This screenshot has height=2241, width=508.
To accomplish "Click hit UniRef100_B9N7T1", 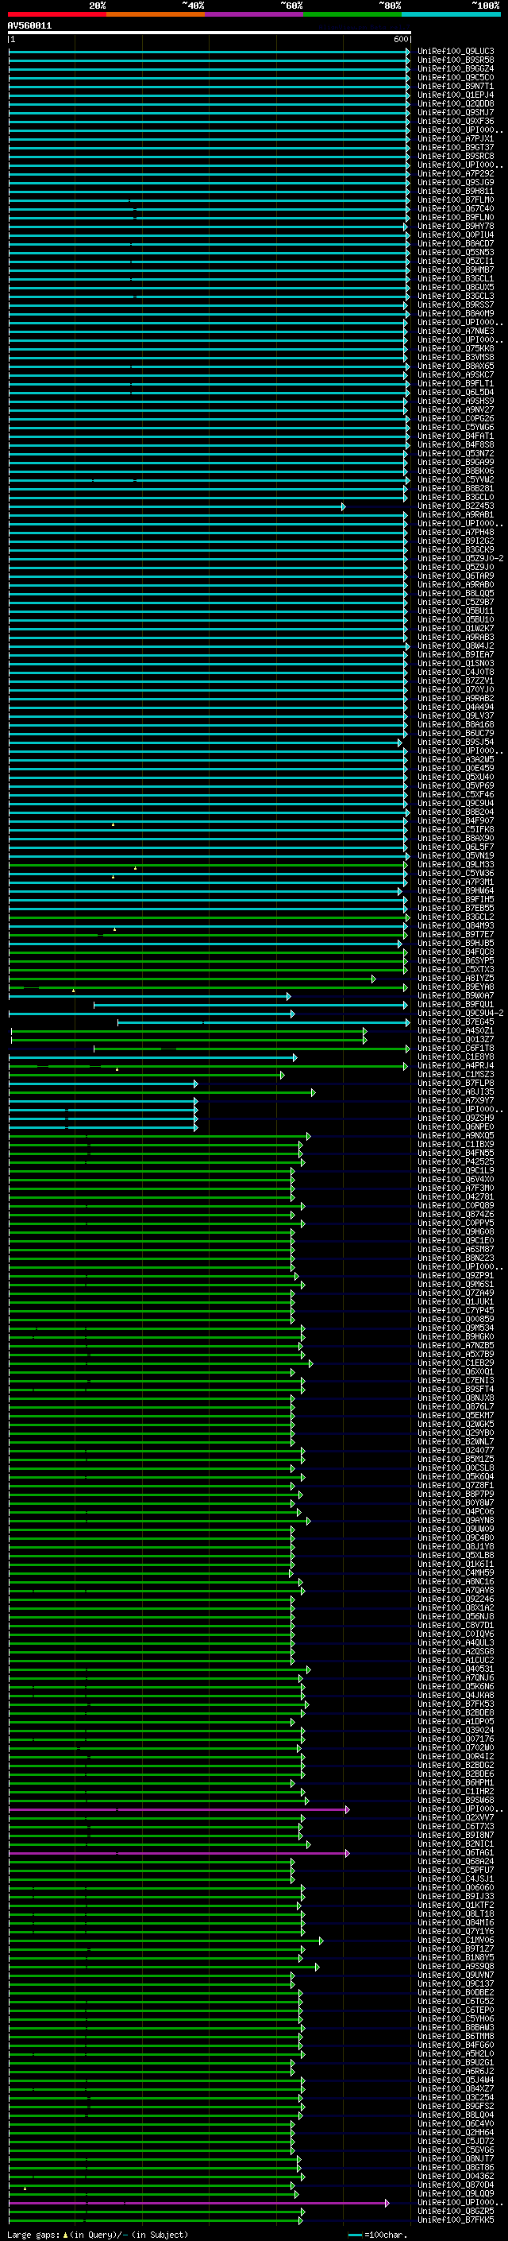I will click(455, 86).
